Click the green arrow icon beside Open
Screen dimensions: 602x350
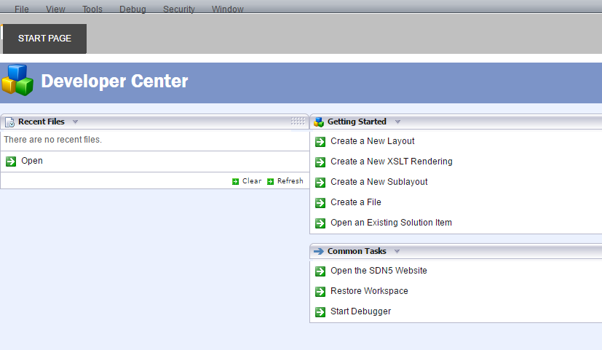pos(11,162)
